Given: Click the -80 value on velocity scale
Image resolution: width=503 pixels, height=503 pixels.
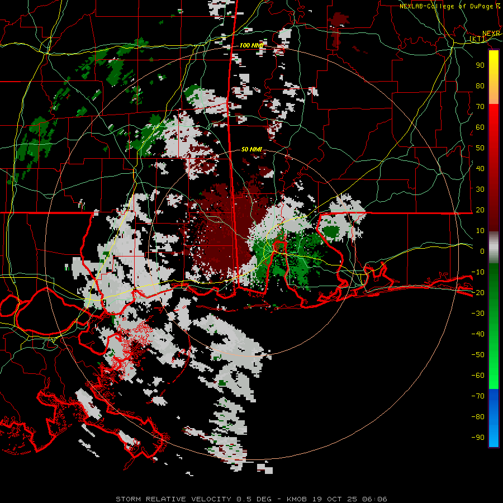Looking at the screenshot, I should click(478, 417).
